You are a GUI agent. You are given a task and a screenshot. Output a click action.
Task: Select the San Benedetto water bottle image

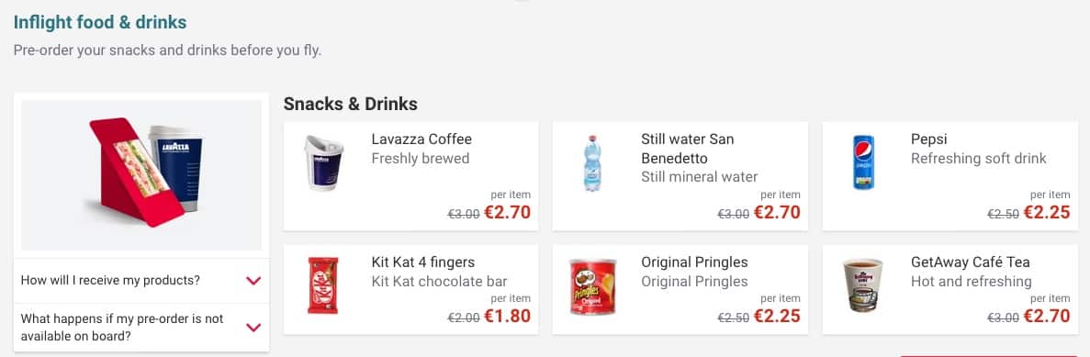click(593, 163)
